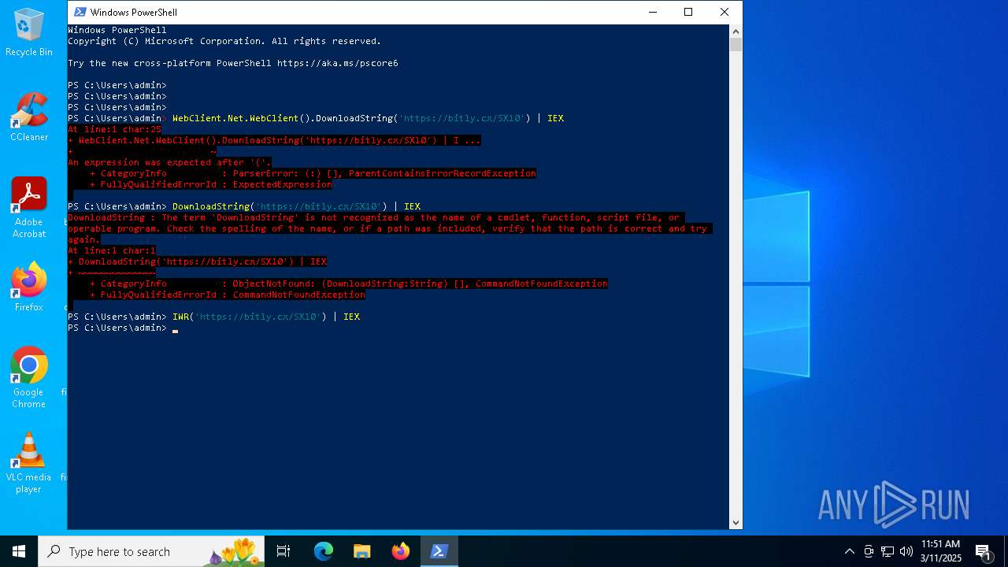Open the Action Center notifications
Viewport: 1008px width, 567px height.
click(x=983, y=551)
